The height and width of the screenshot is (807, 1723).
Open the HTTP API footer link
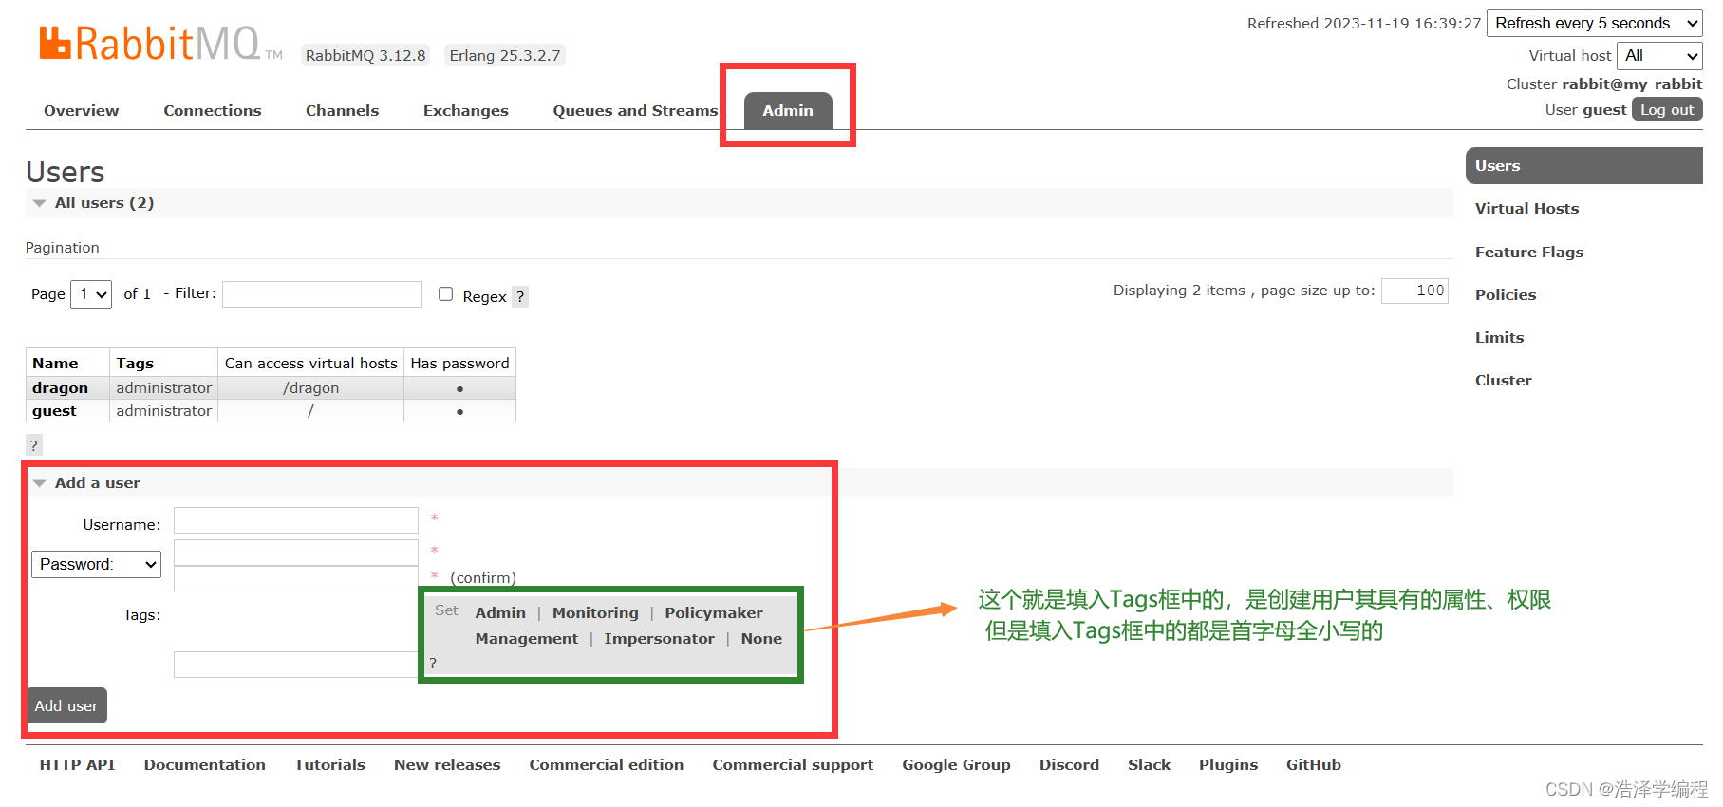pyautogui.click(x=78, y=765)
